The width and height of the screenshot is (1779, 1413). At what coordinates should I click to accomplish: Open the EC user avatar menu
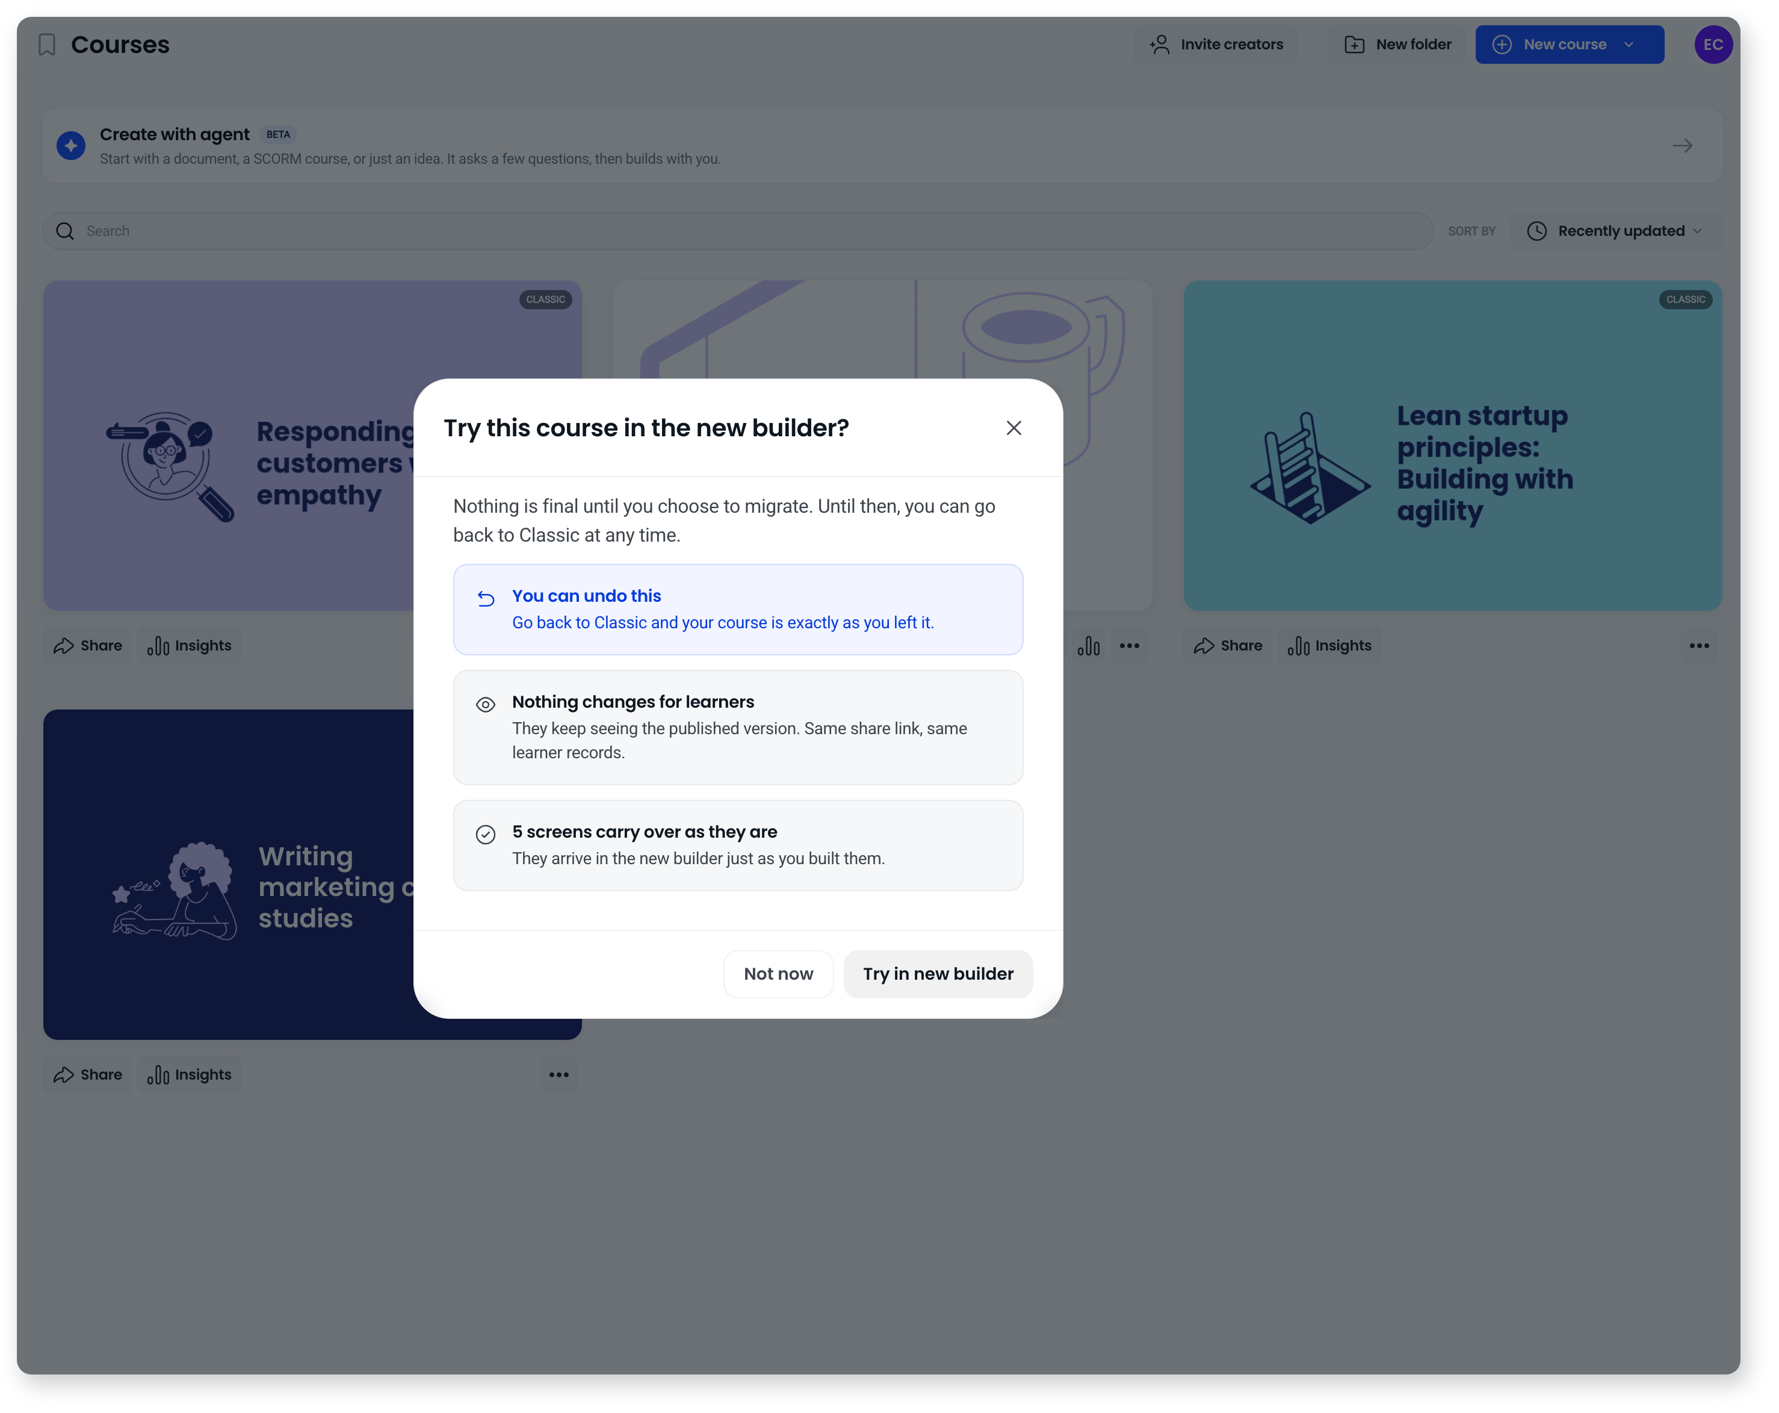[1713, 45]
